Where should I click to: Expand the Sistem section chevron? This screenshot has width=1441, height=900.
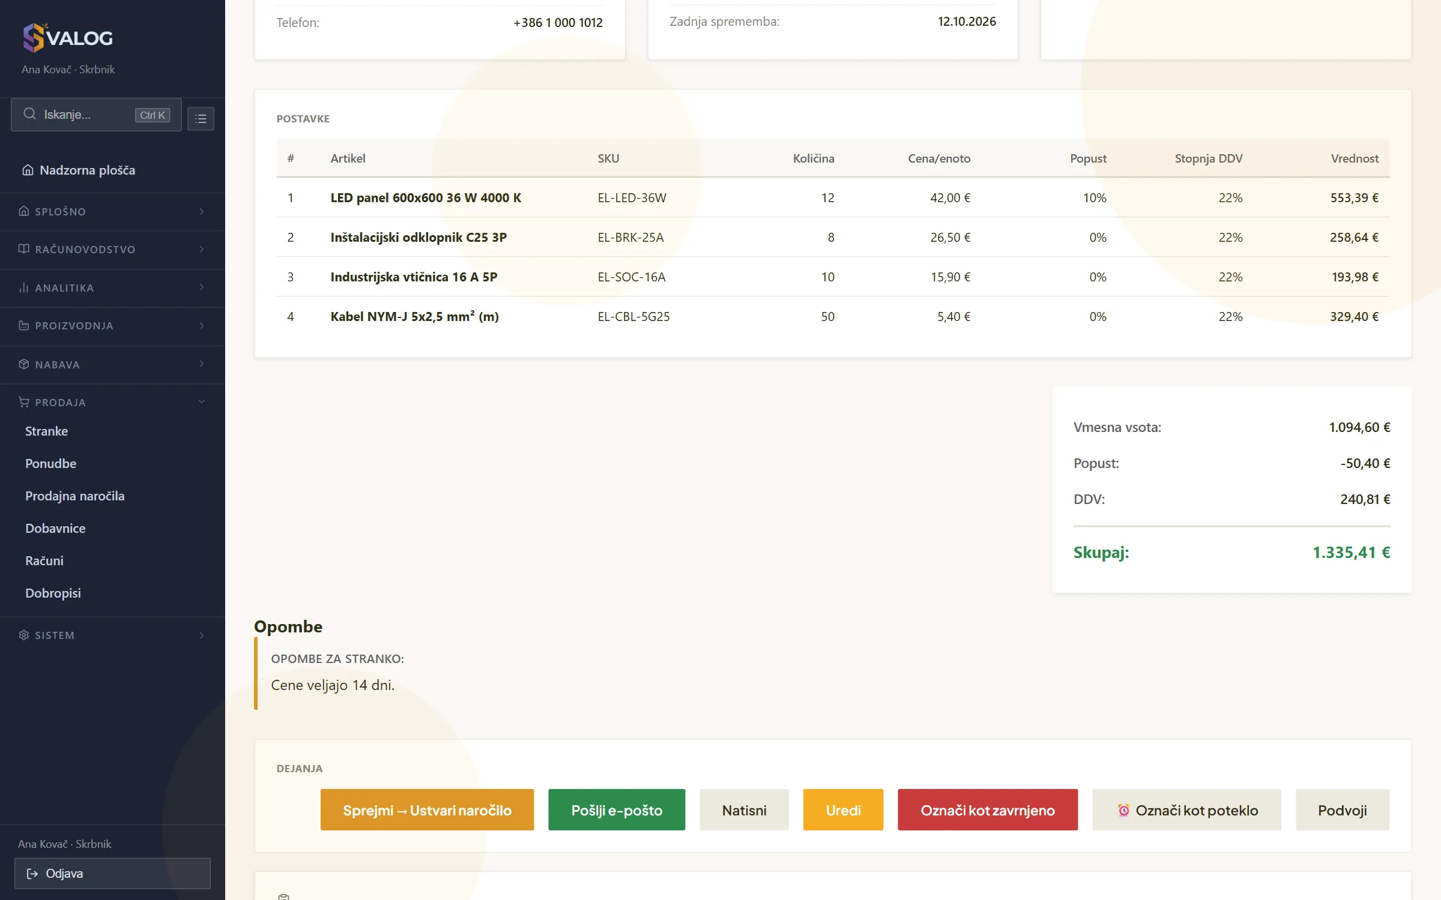click(202, 635)
